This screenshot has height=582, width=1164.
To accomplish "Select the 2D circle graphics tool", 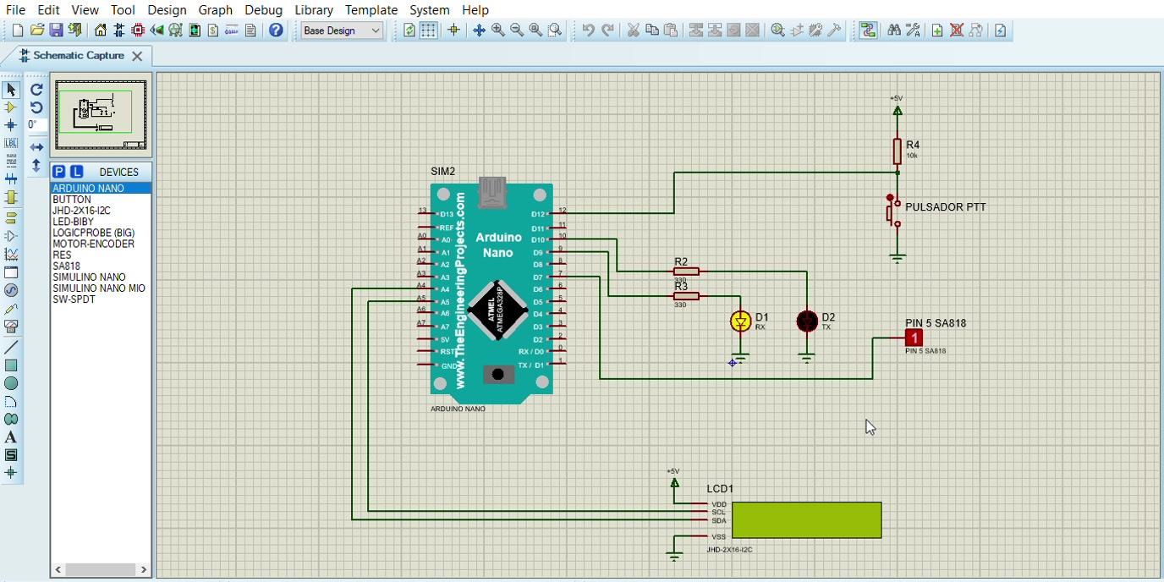I will point(11,383).
